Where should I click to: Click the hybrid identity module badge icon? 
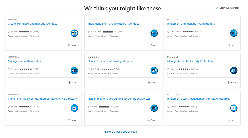(x=234, y=33)
